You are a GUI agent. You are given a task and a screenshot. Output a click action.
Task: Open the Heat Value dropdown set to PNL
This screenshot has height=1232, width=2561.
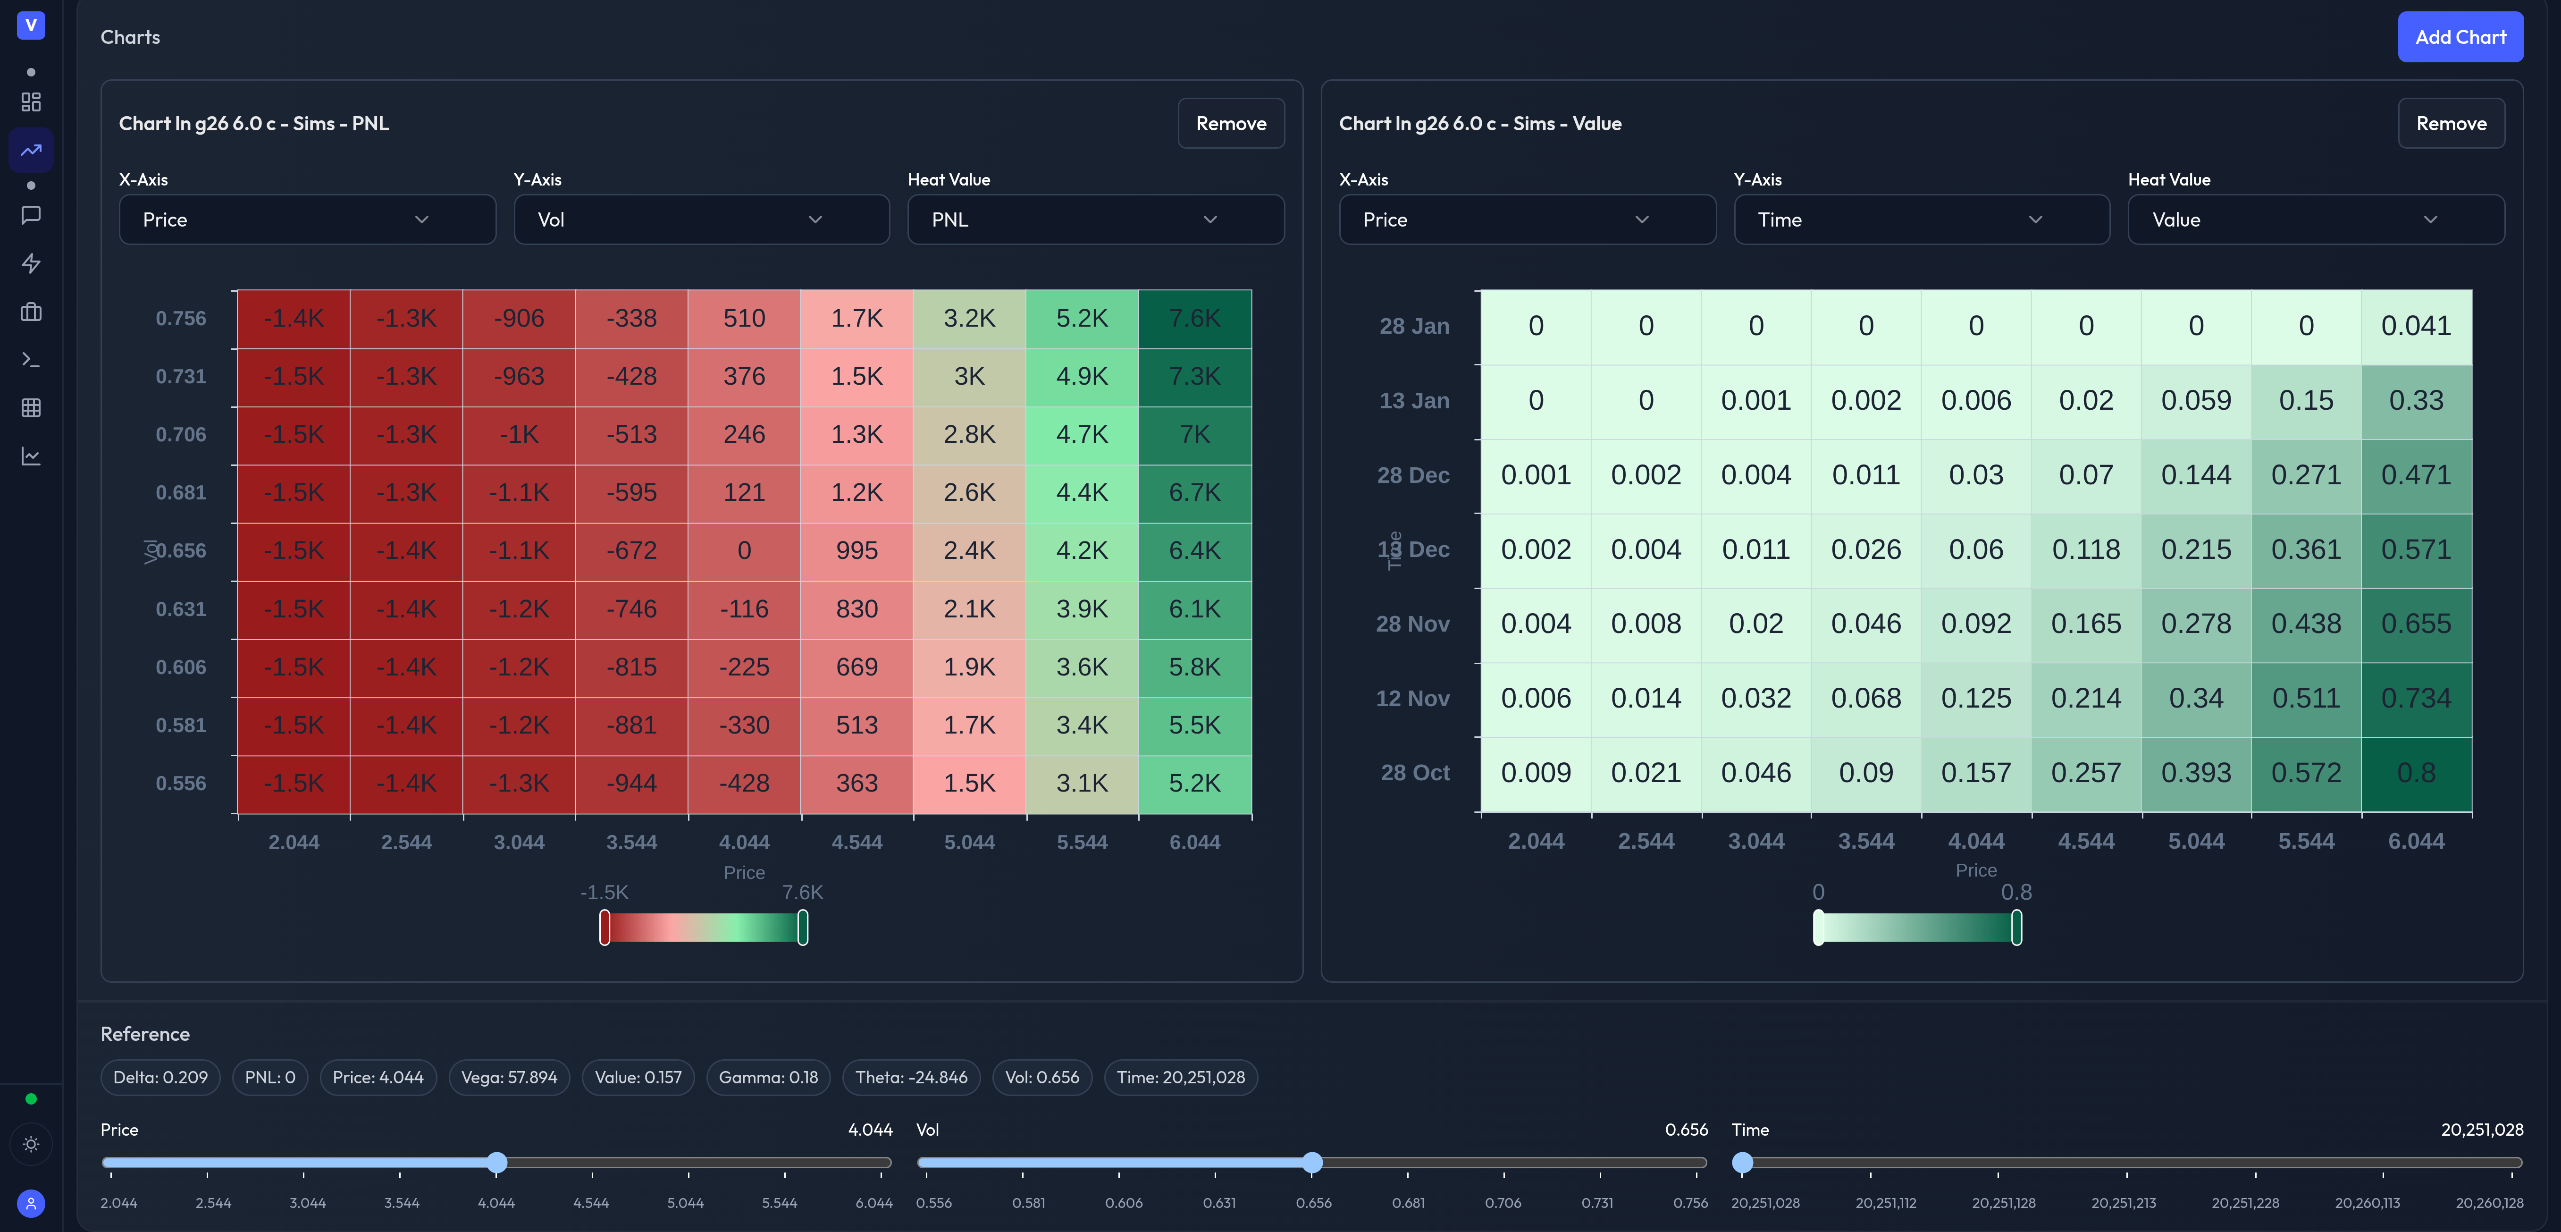point(1095,219)
